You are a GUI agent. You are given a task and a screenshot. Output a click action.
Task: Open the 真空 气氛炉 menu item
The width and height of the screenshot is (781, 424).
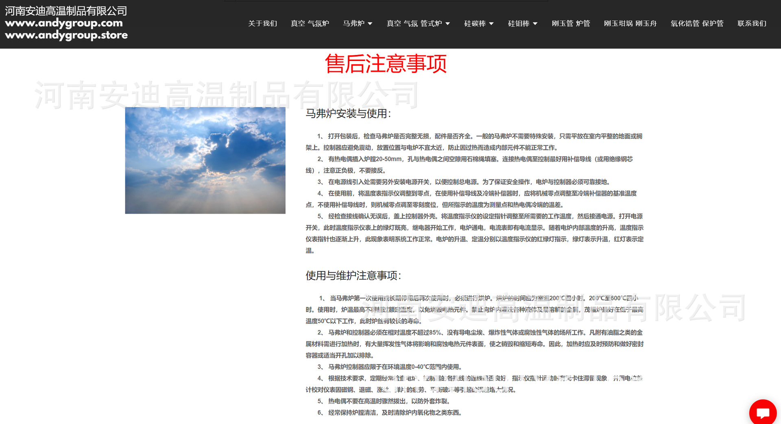(x=310, y=24)
